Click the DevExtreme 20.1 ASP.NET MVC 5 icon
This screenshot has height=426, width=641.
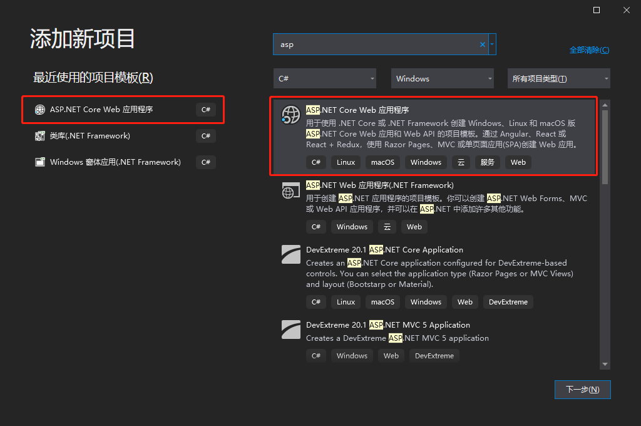click(290, 330)
